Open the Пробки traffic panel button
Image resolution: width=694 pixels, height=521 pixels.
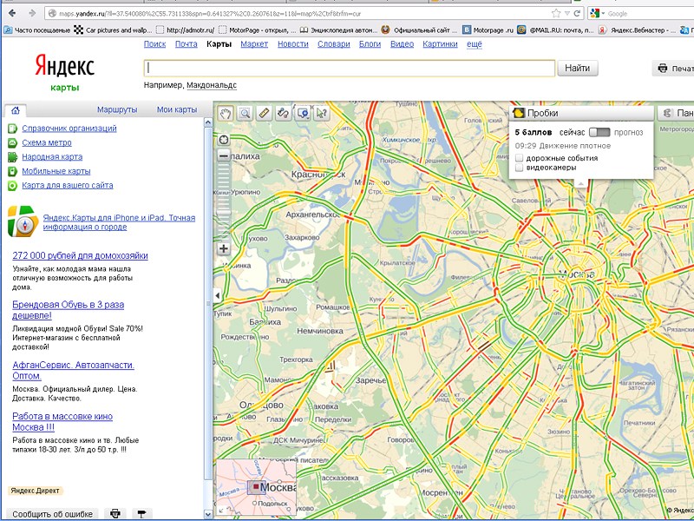pyautogui.click(x=581, y=113)
